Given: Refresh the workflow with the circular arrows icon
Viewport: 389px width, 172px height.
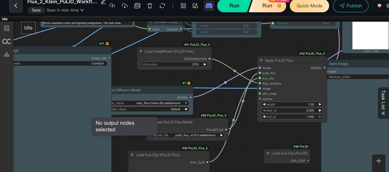Looking at the screenshot, I should [x=163, y=6].
